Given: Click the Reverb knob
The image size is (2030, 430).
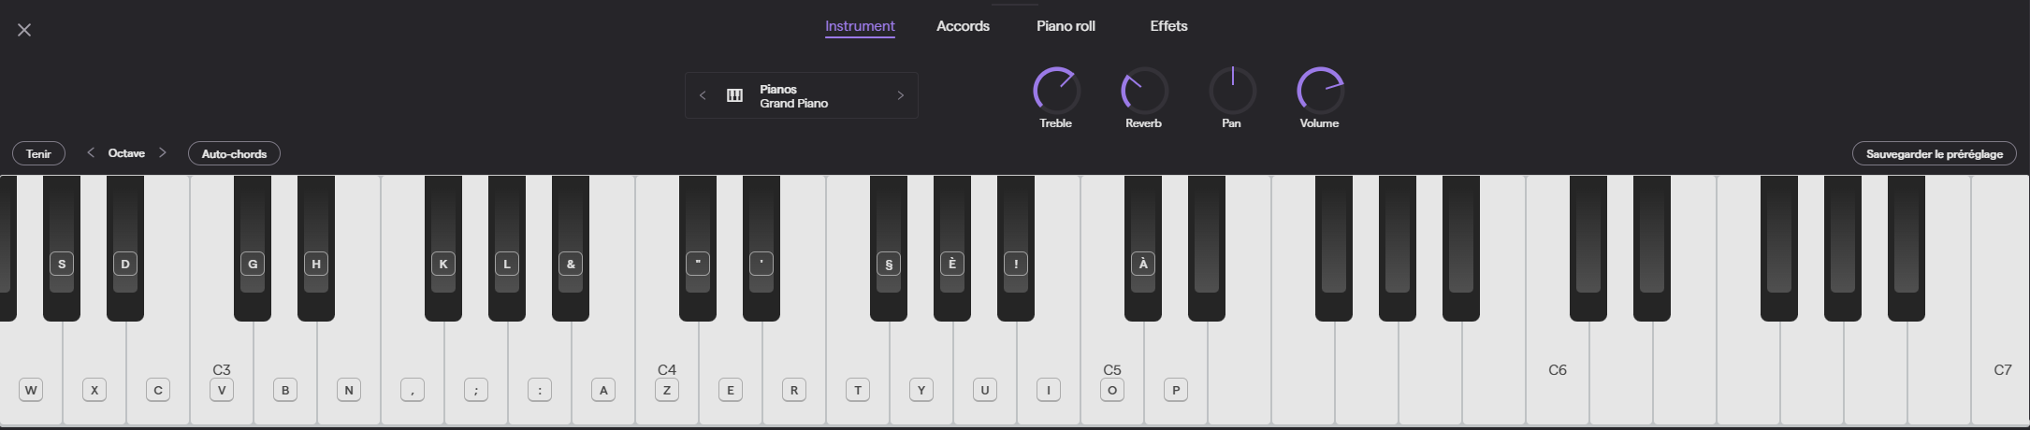Looking at the screenshot, I should coord(1144,91).
